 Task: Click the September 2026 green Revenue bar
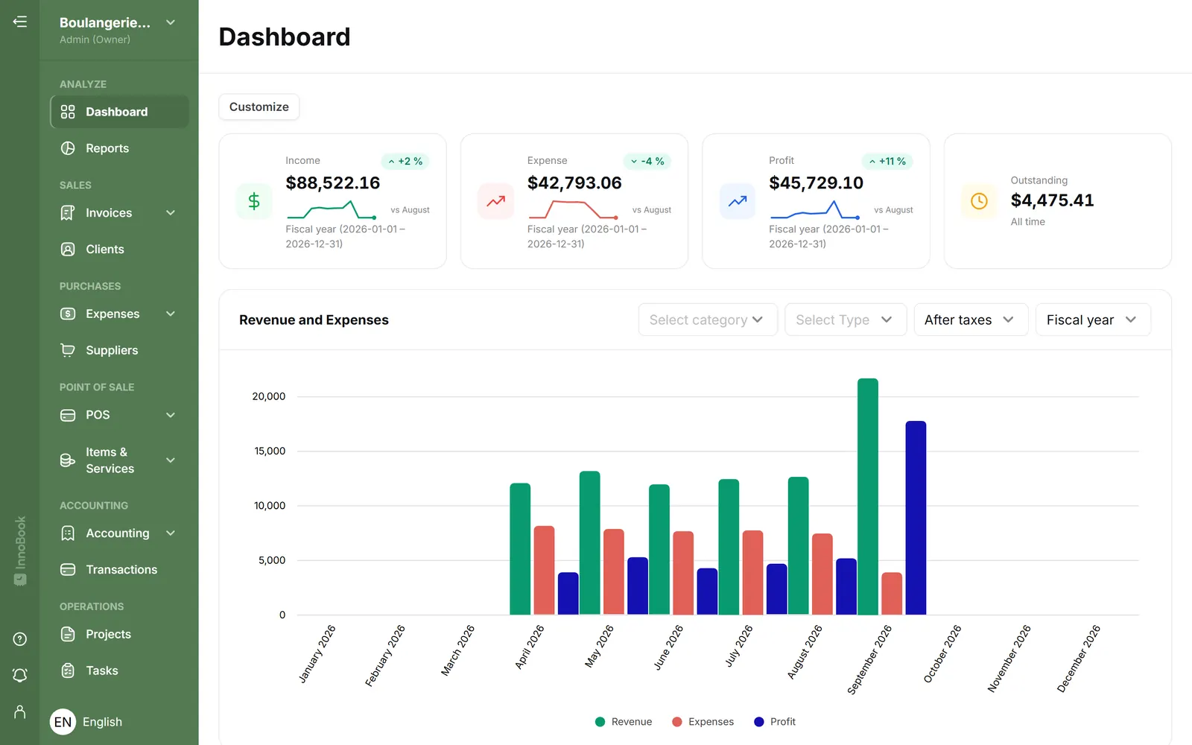point(868,497)
